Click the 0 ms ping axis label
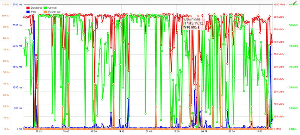The width and height of the screenshot is (300, 135). click(x=19, y=129)
